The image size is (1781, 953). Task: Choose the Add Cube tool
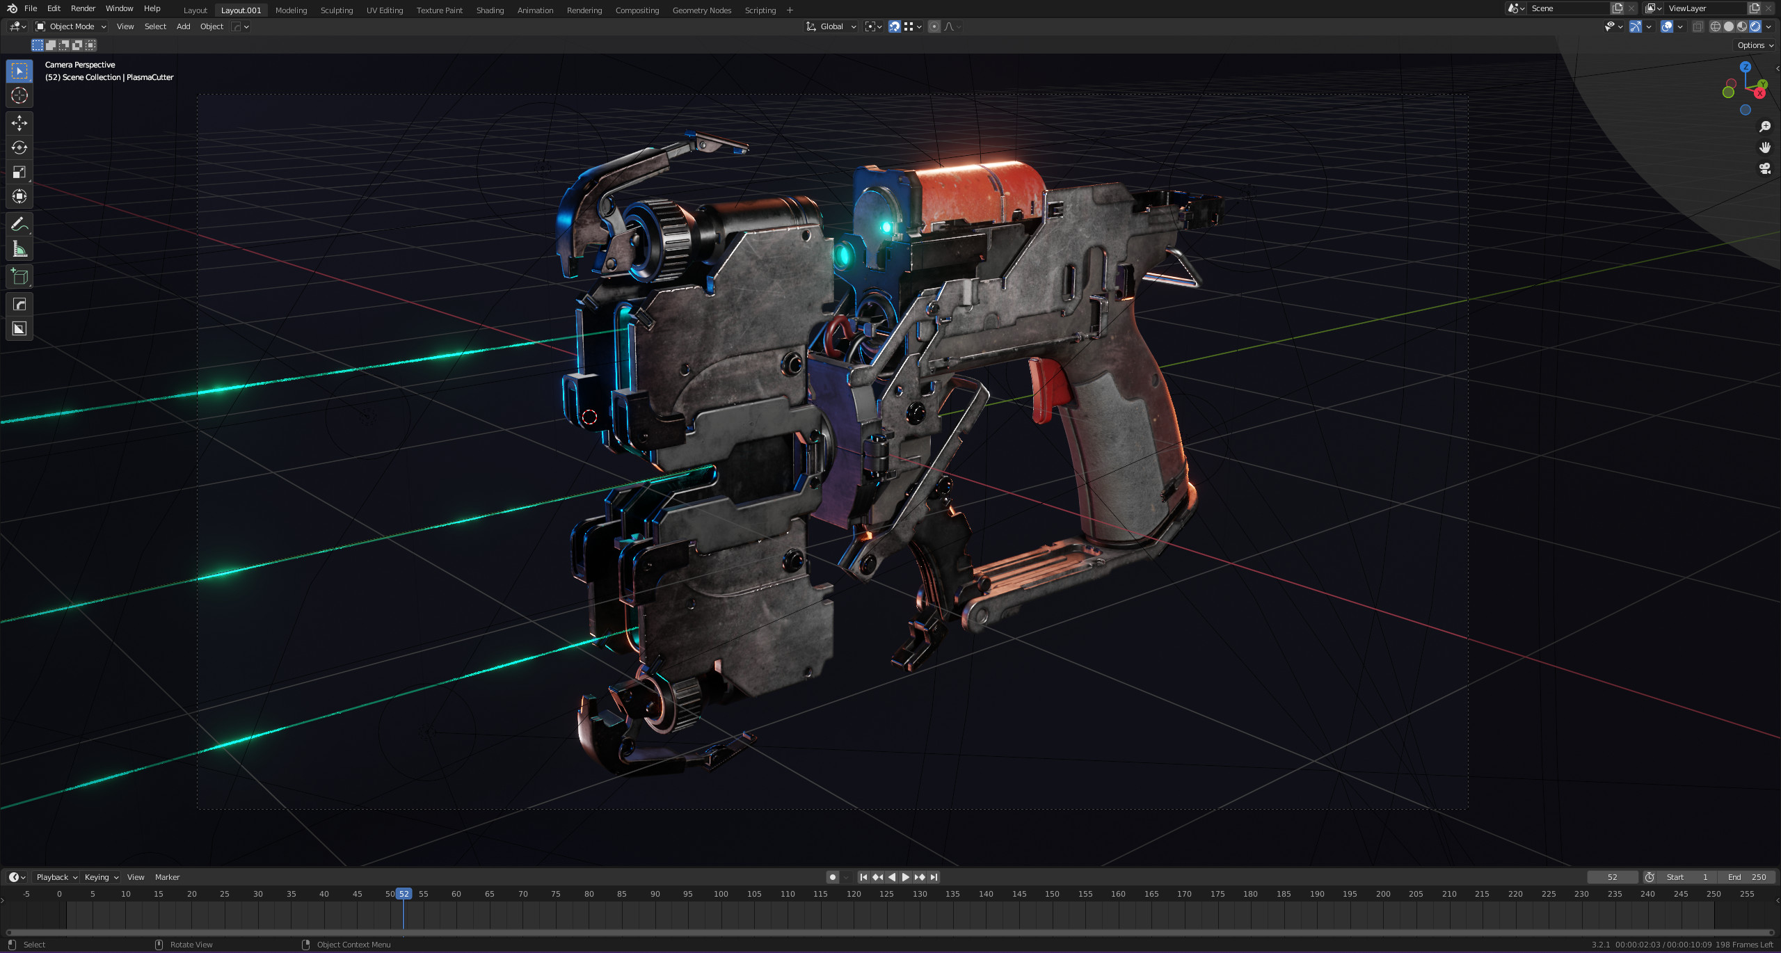[x=19, y=277]
